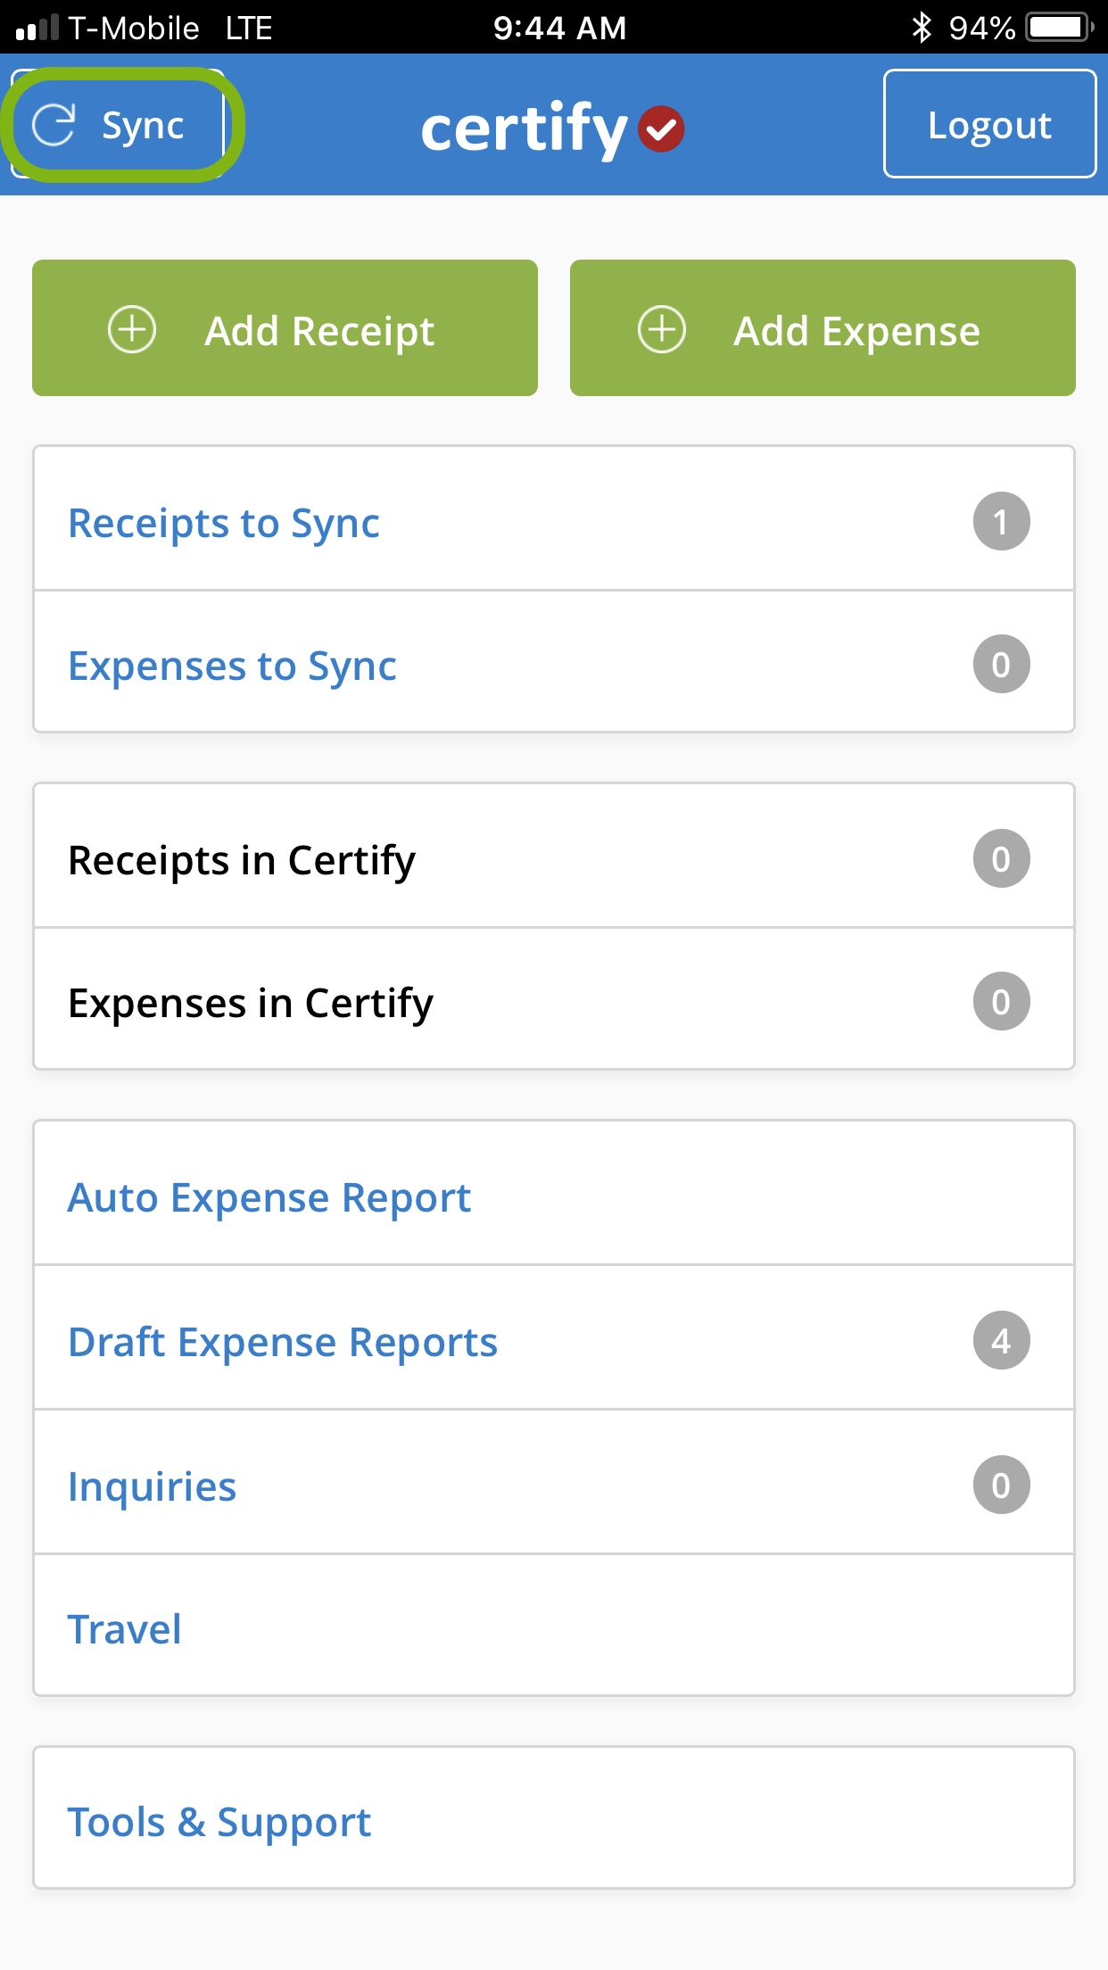This screenshot has width=1108, height=1970.
Task: Tap the Inquiries count badge
Action: coord(1001,1485)
